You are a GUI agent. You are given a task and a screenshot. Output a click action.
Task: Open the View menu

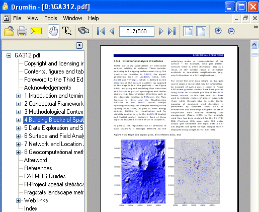[33, 18]
